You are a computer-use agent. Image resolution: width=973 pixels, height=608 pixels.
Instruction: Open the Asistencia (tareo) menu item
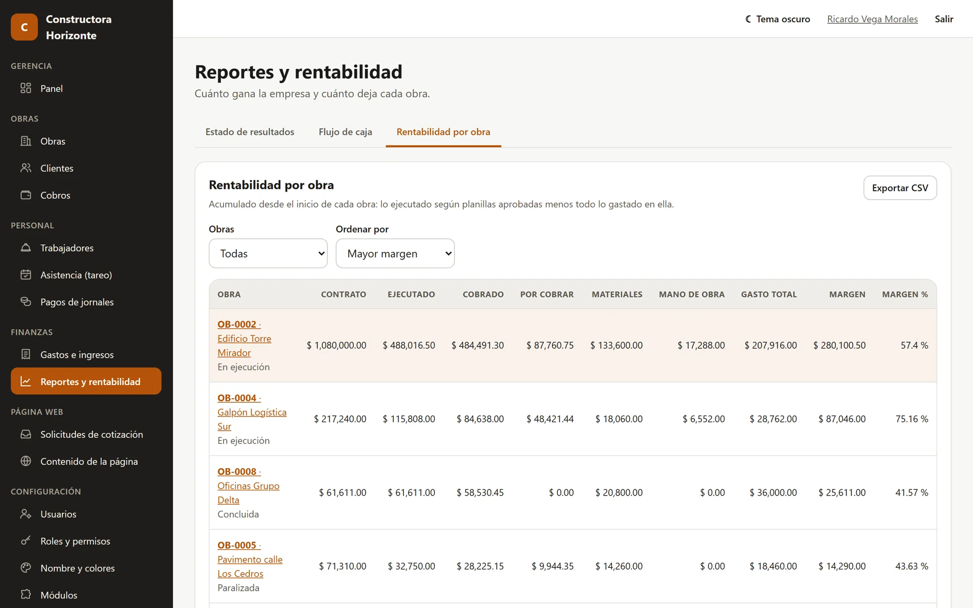[86, 275]
